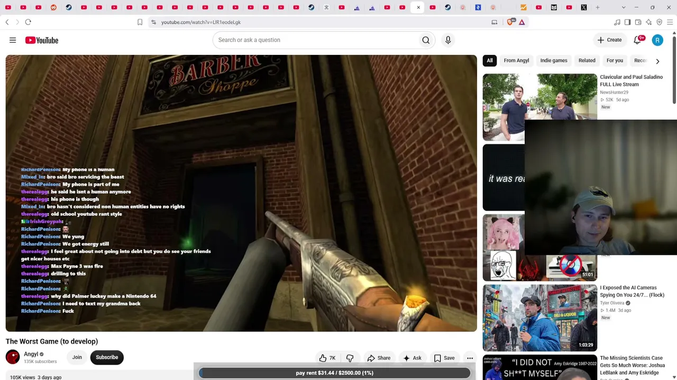The height and width of the screenshot is (380, 677).
Task: Switch to the X (Twitter) browser tab
Action: [x=584, y=7]
